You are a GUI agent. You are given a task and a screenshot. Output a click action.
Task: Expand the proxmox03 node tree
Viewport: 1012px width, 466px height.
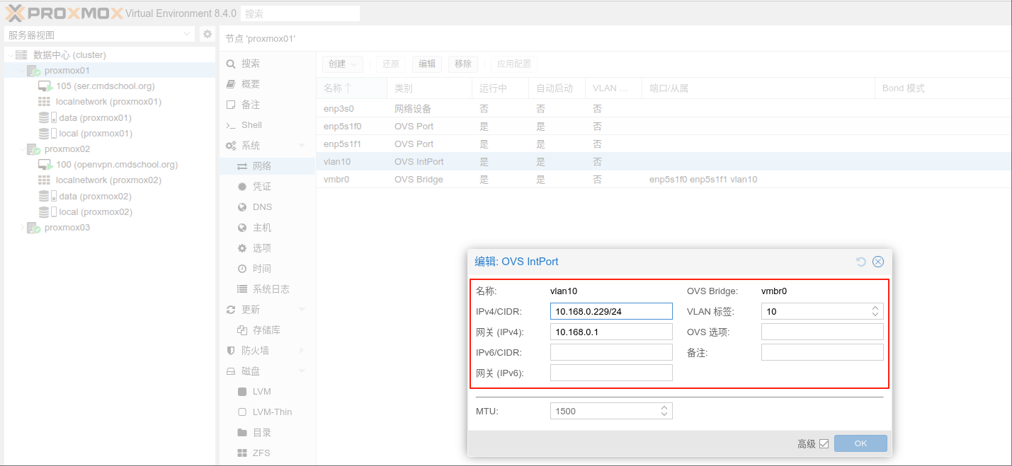pyautogui.click(x=21, y=228)
